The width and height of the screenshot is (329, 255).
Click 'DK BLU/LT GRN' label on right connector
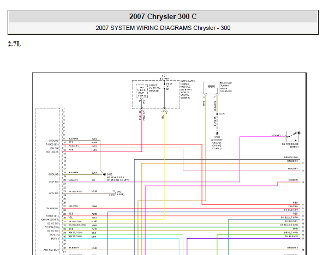coord(289,217)
